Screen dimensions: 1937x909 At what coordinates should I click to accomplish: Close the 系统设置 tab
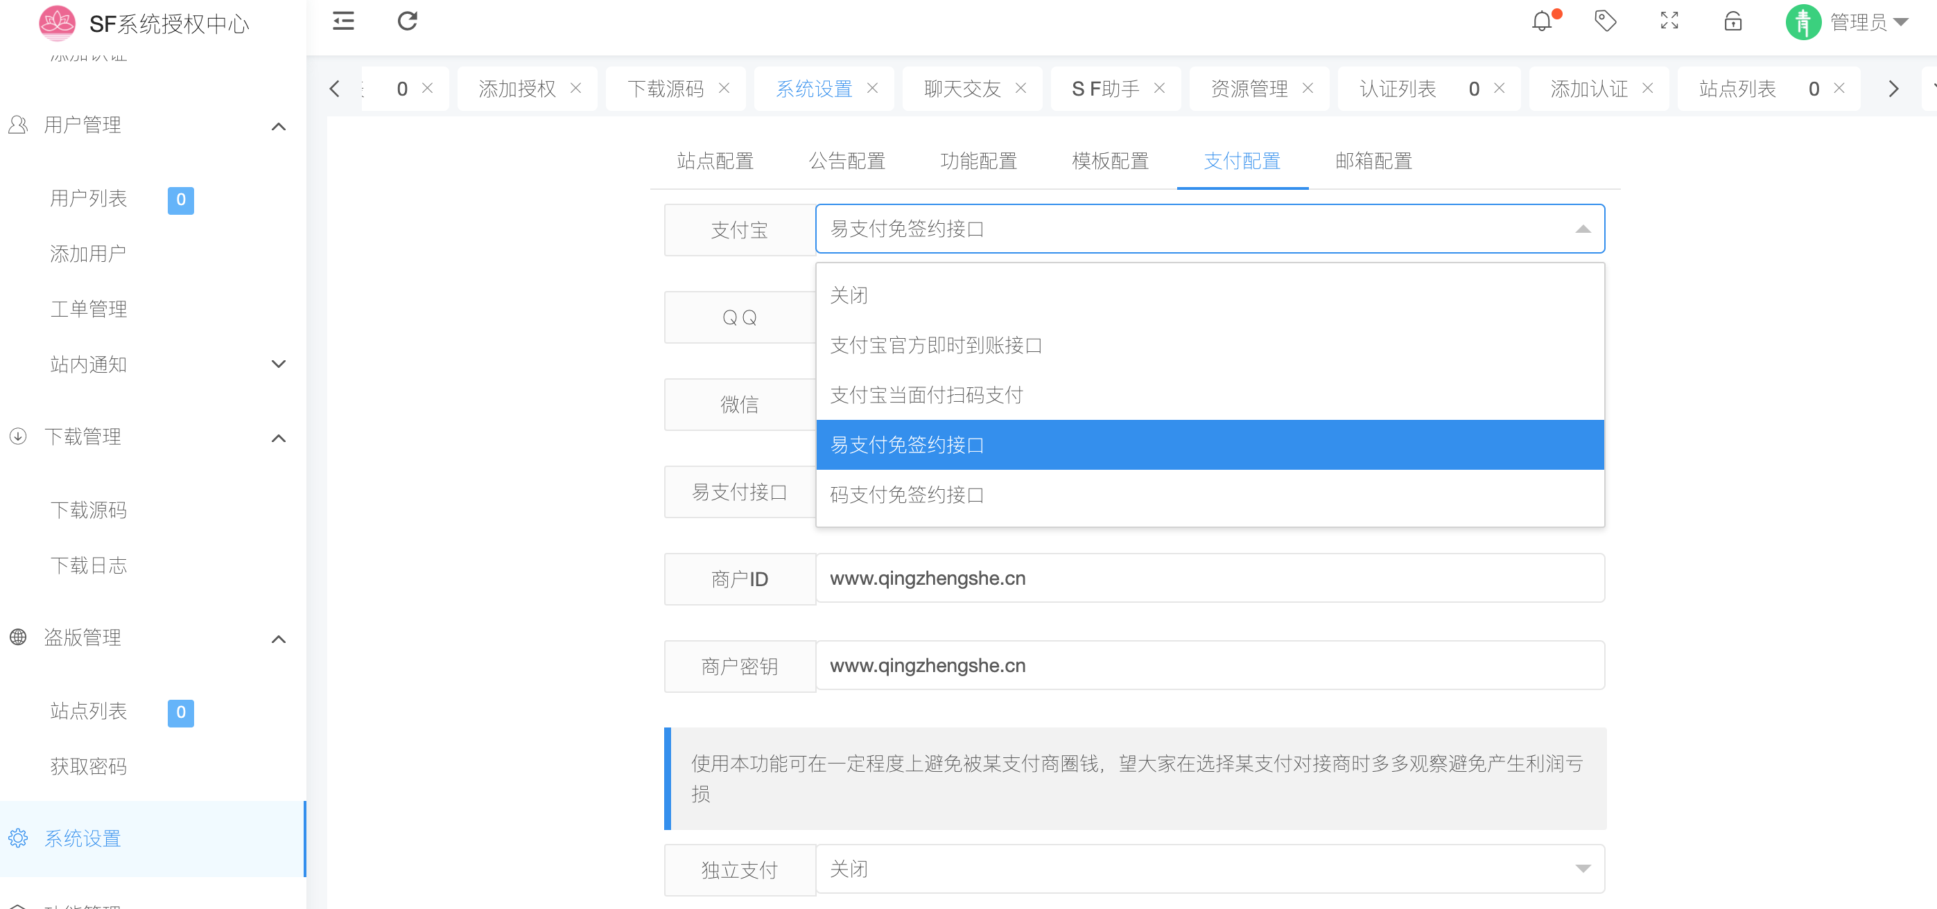point(872,88)
